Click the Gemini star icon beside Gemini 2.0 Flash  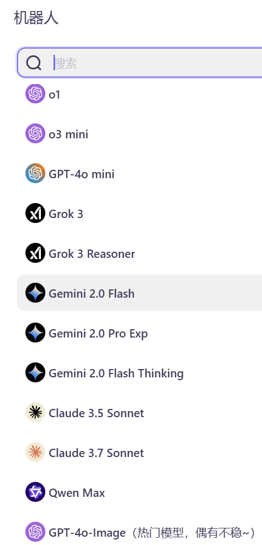pos(35,293)
